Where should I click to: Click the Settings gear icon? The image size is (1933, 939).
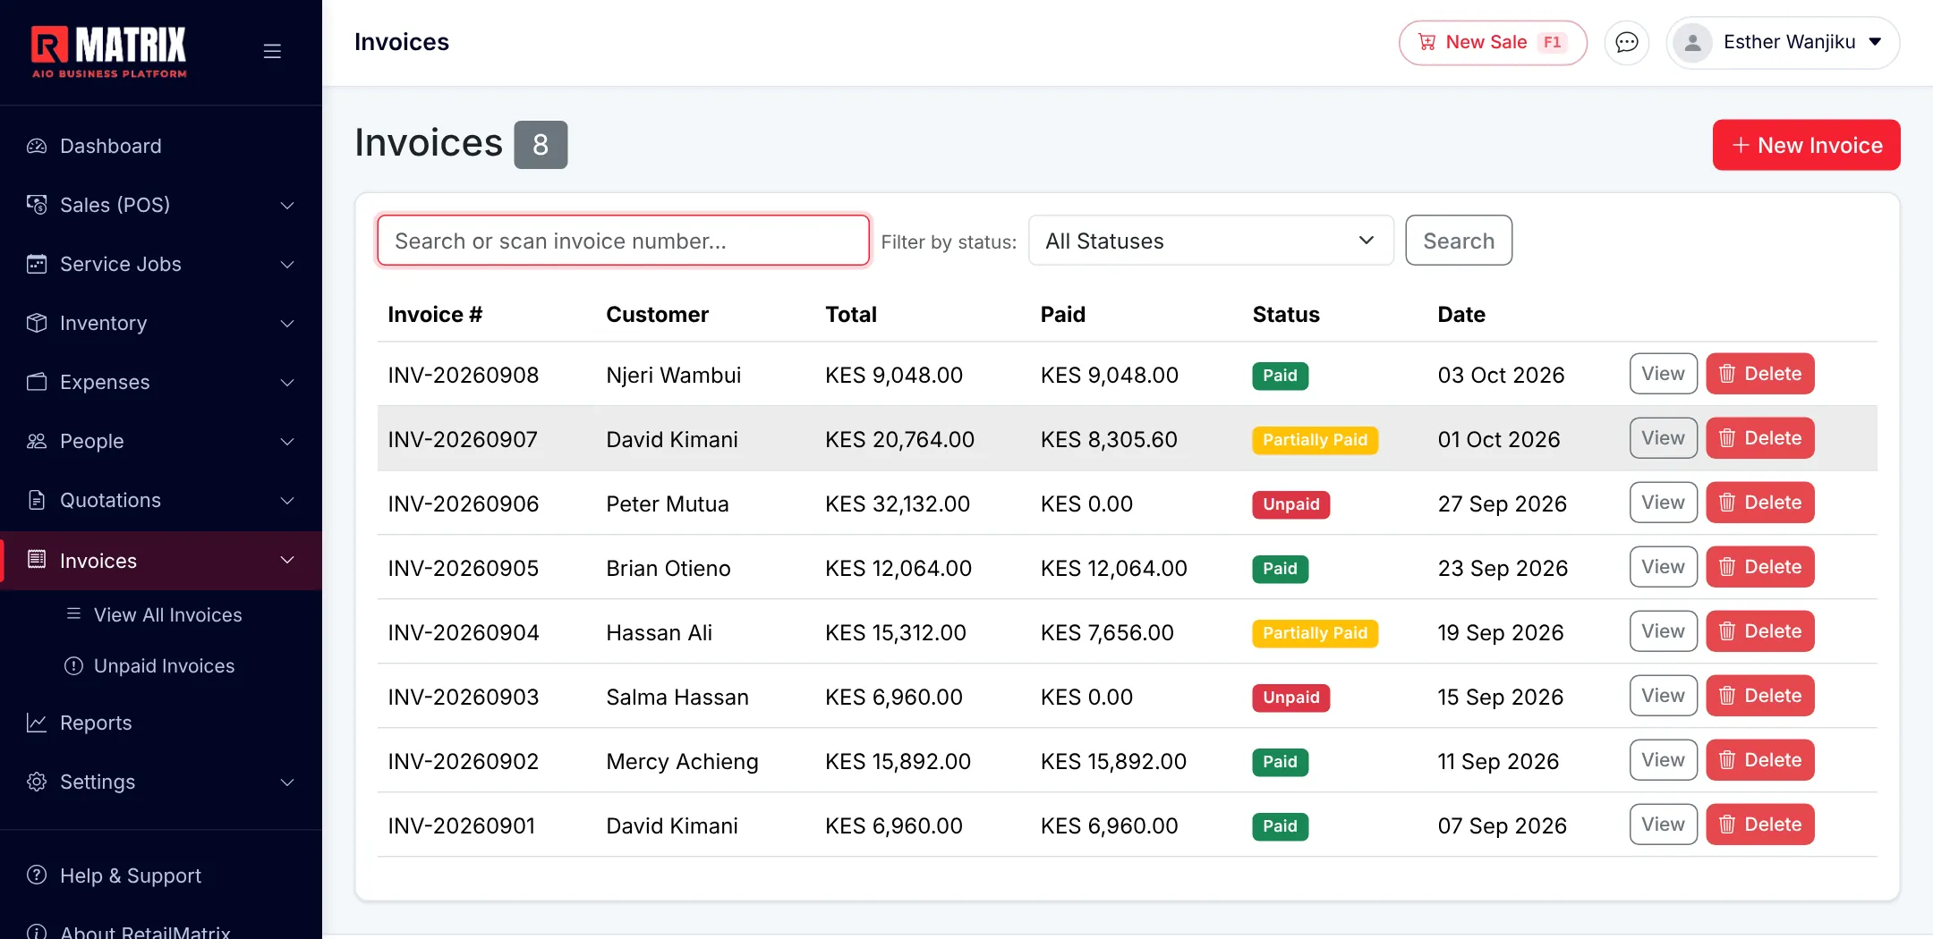click(37, 782)
